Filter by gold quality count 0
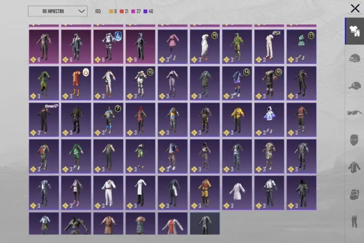 113,11
